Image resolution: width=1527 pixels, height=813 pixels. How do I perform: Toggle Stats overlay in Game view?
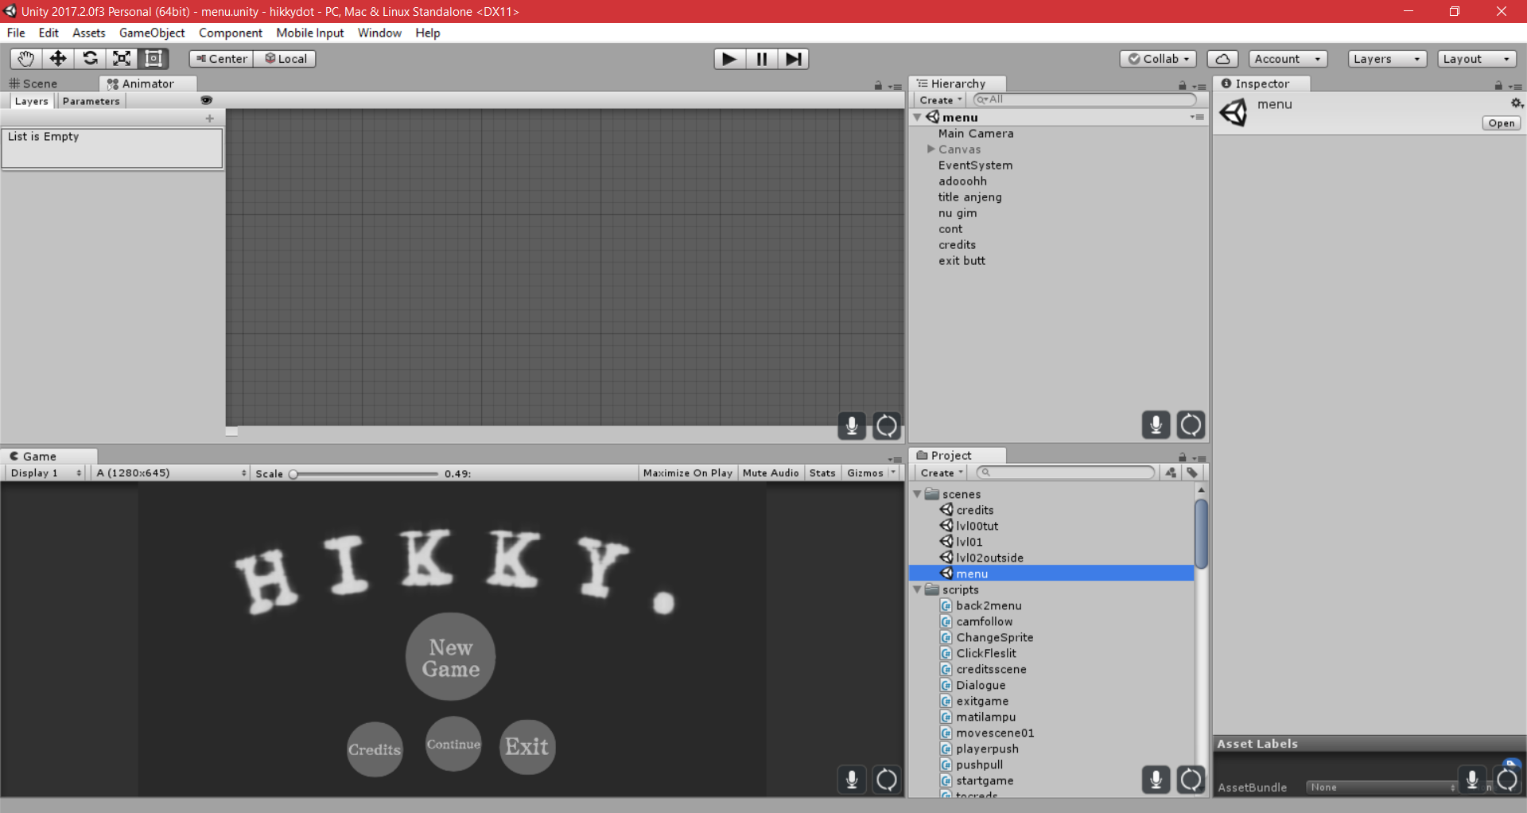pyautogui.click(x=822, y=473)
